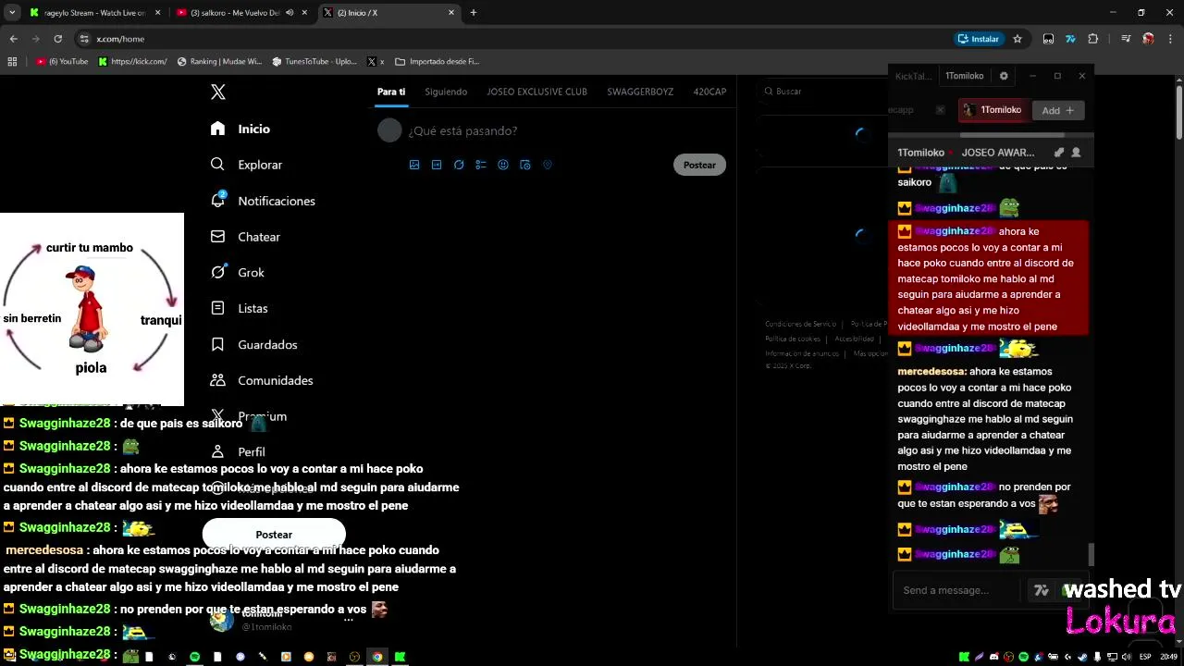The height and width of the screenshot is (666, 1184).
Task: Open the https://kick.com/ bookmark
Action: 133,62
